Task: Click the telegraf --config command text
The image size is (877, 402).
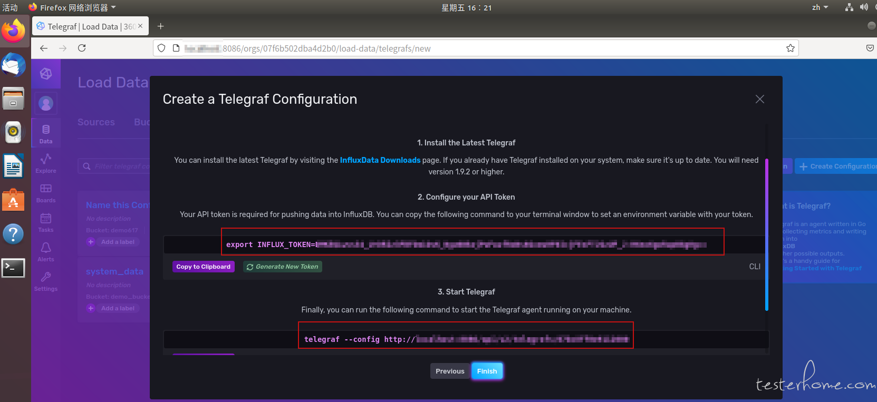Action: pos(467,339)
